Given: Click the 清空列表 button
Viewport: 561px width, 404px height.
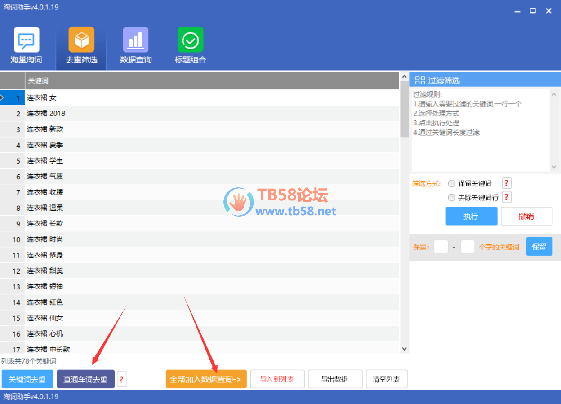Looking at the screenshot, I should coord(387,379).
